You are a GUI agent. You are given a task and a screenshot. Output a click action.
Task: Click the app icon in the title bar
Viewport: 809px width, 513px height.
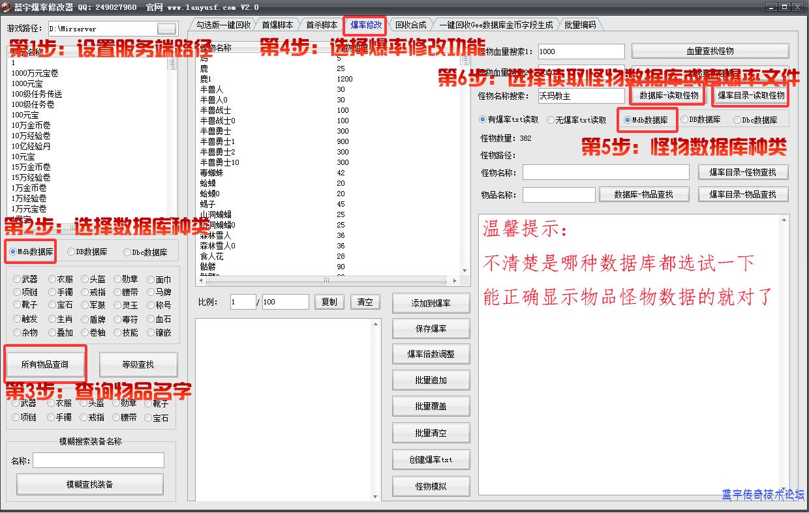[x=7, y=7]
